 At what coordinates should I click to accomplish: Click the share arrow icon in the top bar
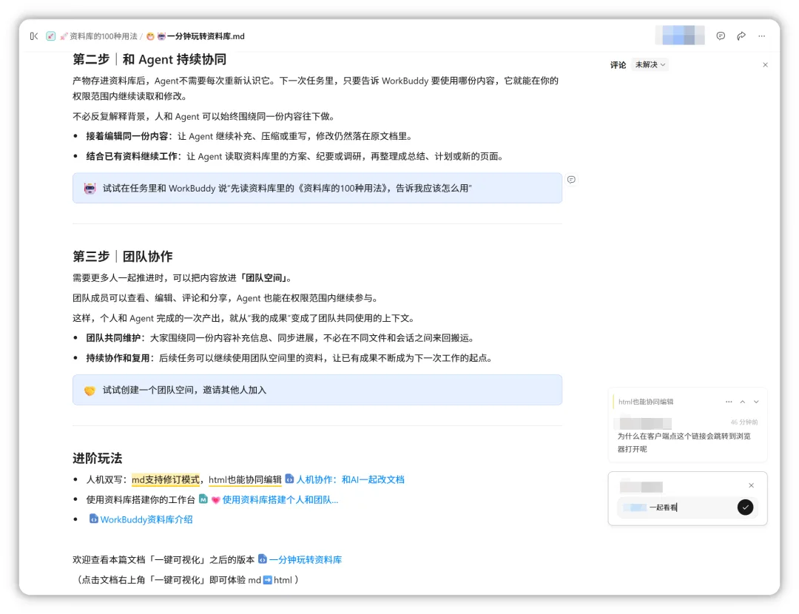[741, 36]
